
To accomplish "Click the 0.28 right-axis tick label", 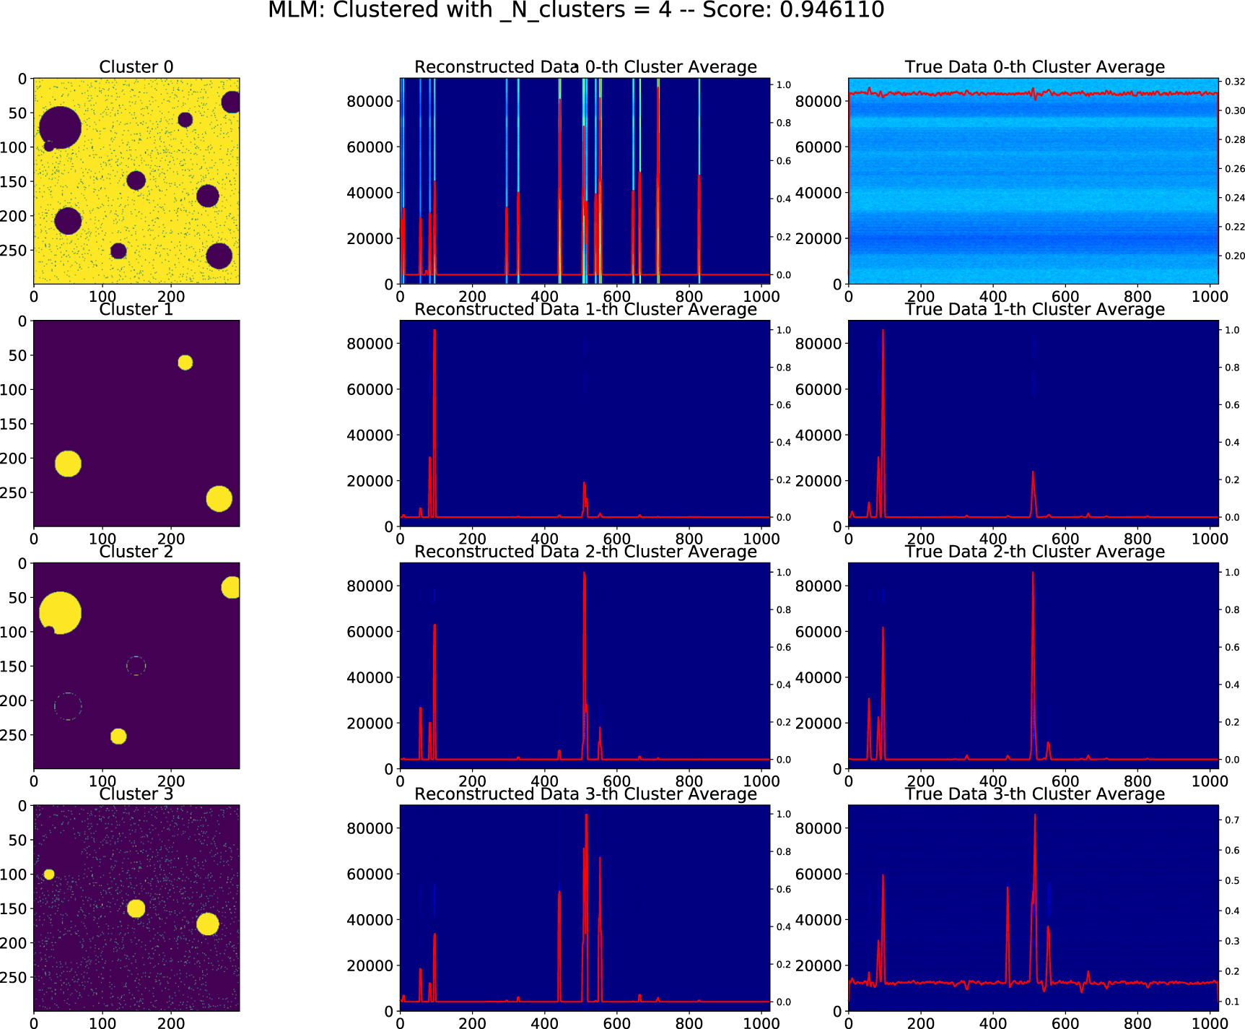I will pos(1235,139).
